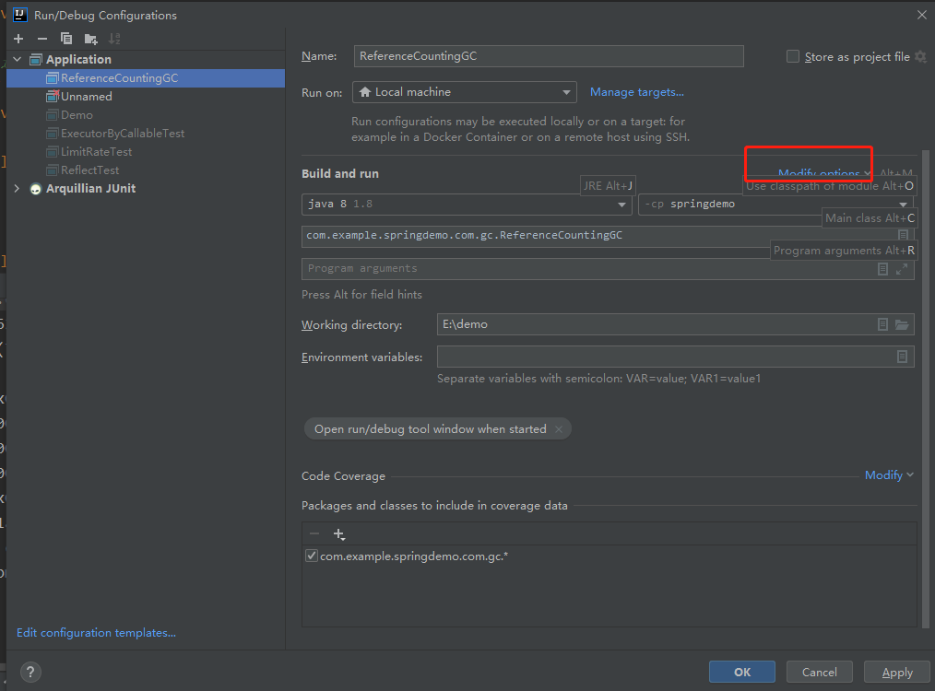Expand Program arguments field icon
Image resolution: width=935 pixels, height=691 pixels.
[902, 269]
